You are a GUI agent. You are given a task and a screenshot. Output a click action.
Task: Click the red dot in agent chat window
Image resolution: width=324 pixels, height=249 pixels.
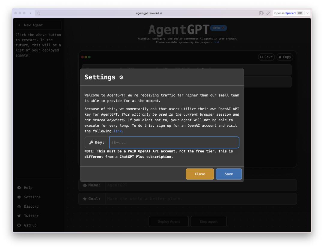pyautogui.click(x=82, y=57)
